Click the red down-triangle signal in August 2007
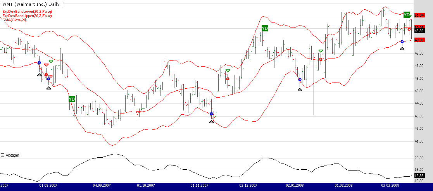 (x=46, y=65)
